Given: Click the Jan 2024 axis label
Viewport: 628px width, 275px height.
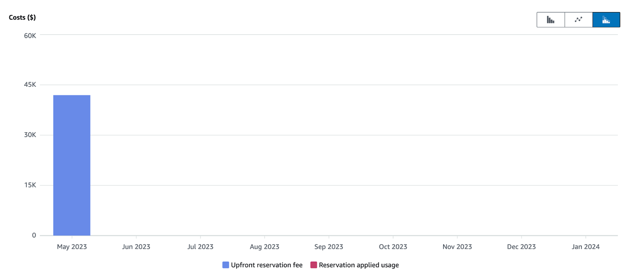Looking at the screenshot, I should pos(586,247).
